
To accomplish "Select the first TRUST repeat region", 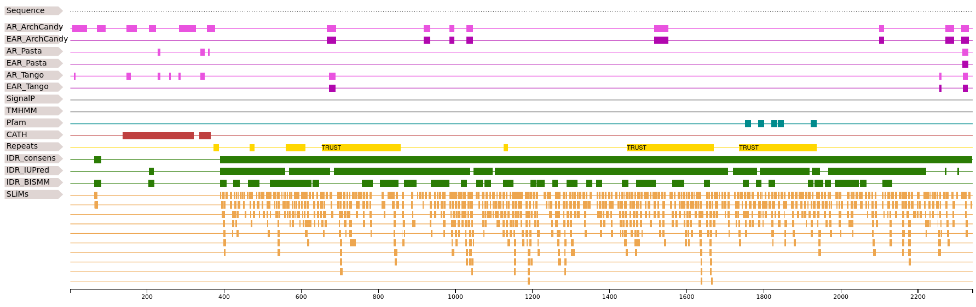I will click(x=361, y=147).
